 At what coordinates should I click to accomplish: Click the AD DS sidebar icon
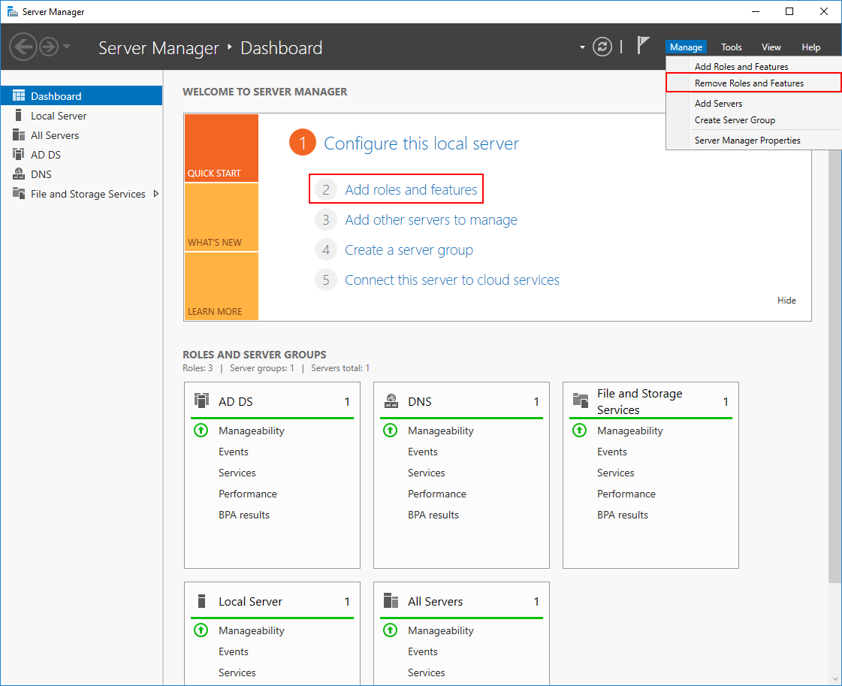[19, 154]
